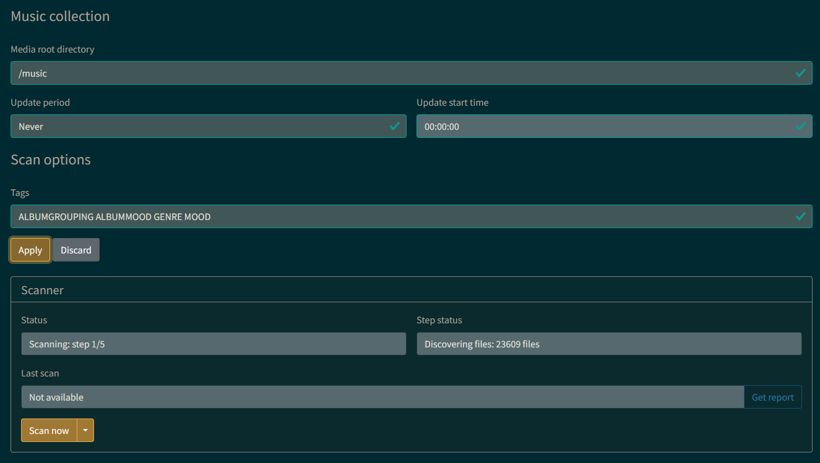Expand the Scan now dropdown arrow

(85, 431)
